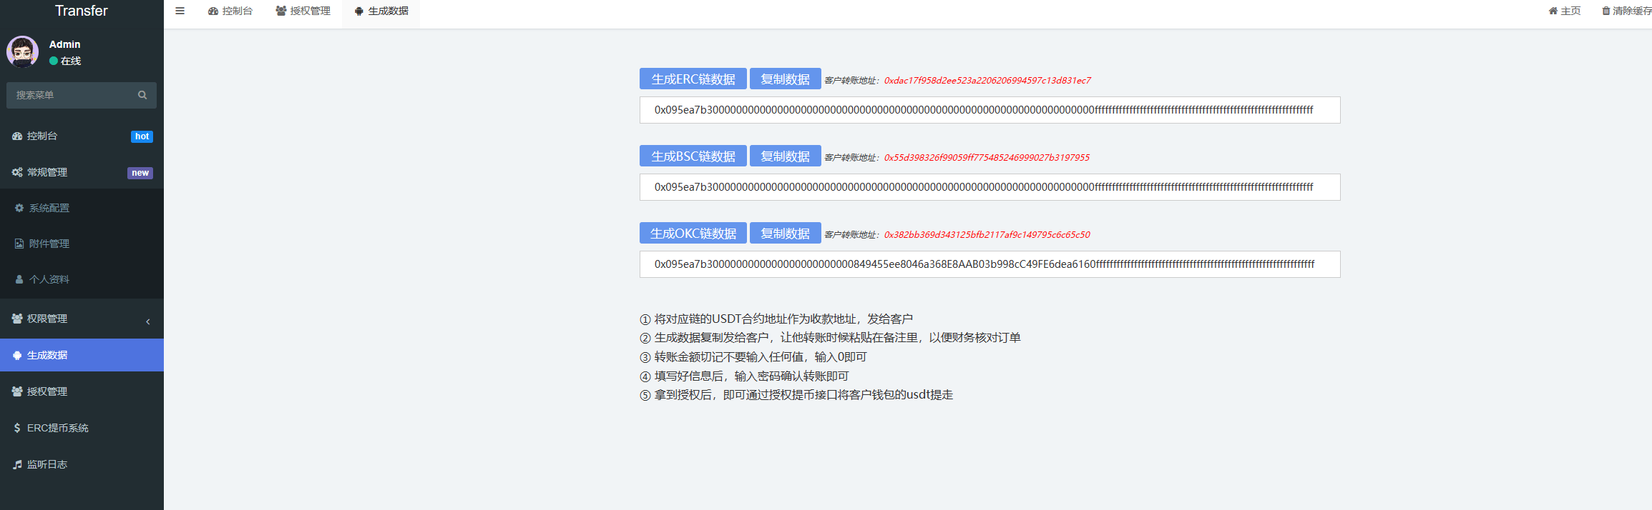Switch to the 控制台 top tab
This screenshot has height=510, width=1652.
(230, 11)
